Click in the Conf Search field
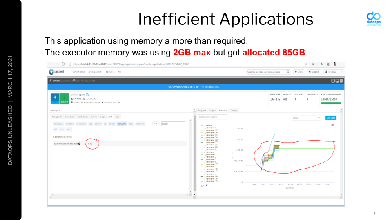 pyautogui.click(x=173, y=124)
